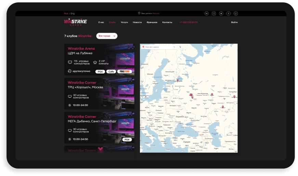The height and width of the screenshot is (176, 298).
Task: Select the Kazan map pin
Action: pyautogui.click(x=212, y=94)
